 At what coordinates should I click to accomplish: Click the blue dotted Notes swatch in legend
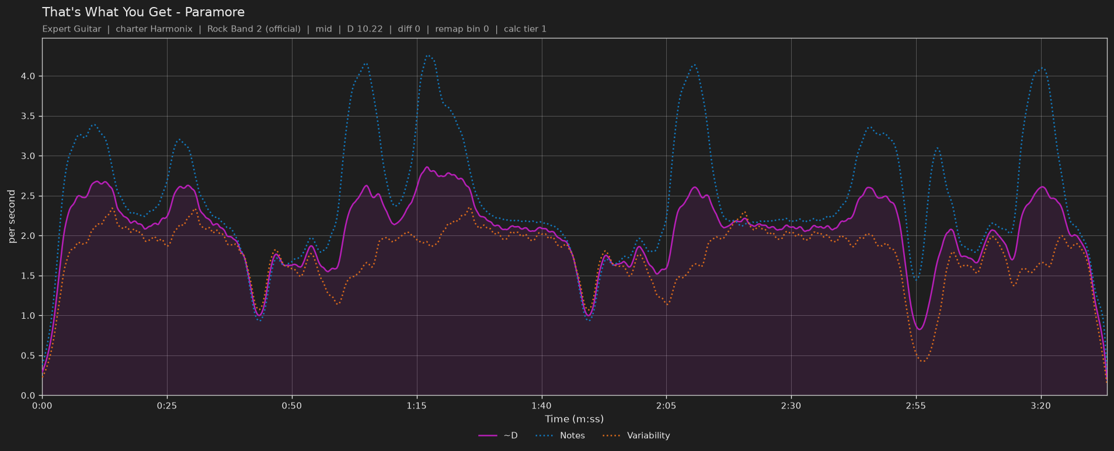[544, 436]
